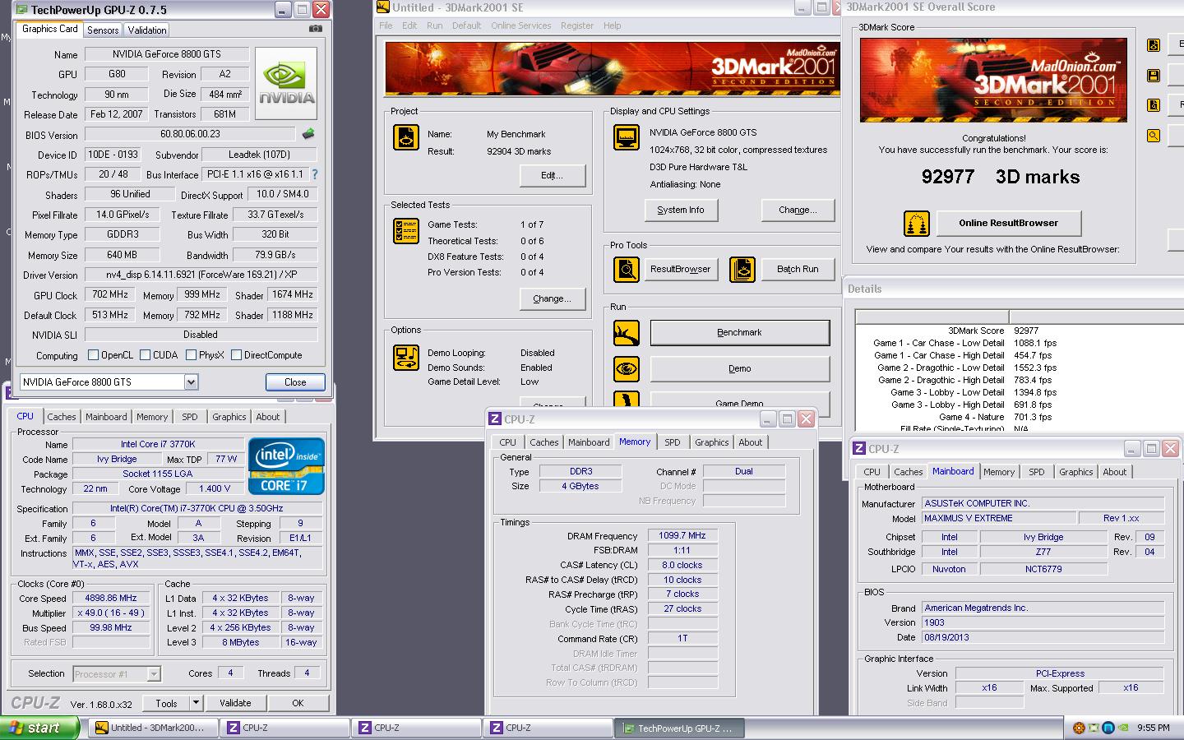Click the Benchmark button

tap(740, 332)
